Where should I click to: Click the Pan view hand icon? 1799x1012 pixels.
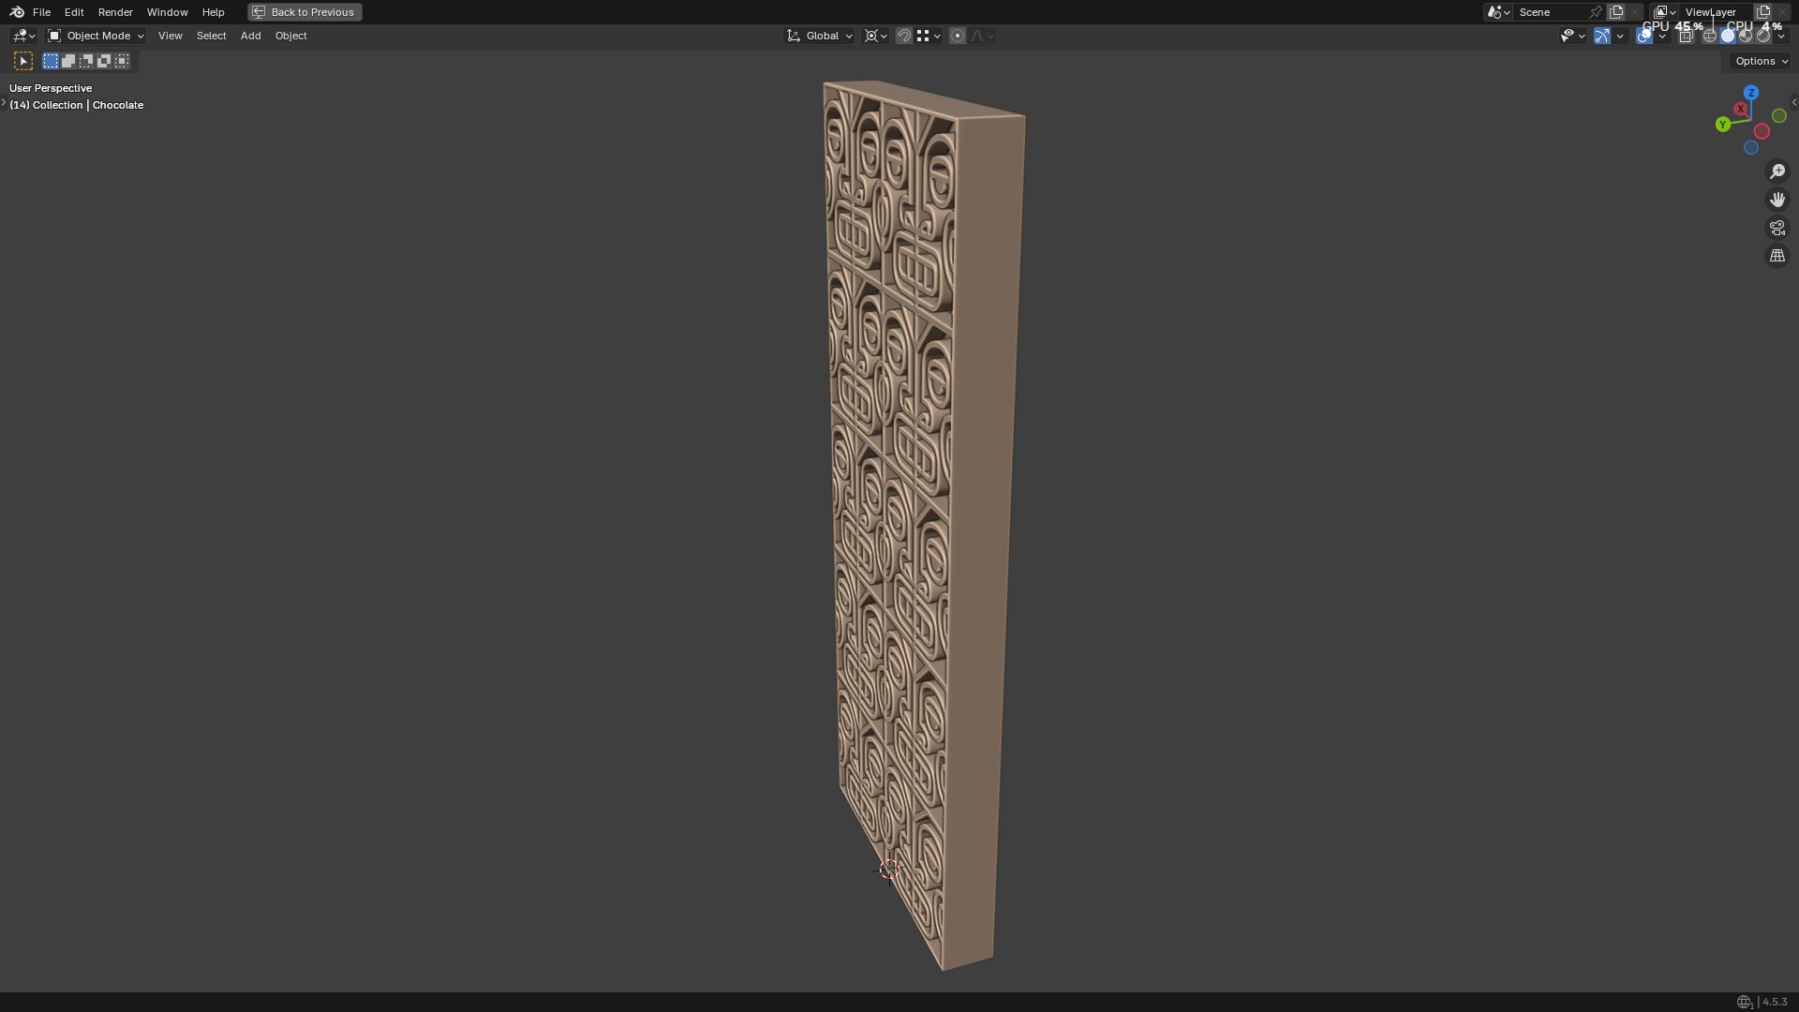tap(1777, 200)
